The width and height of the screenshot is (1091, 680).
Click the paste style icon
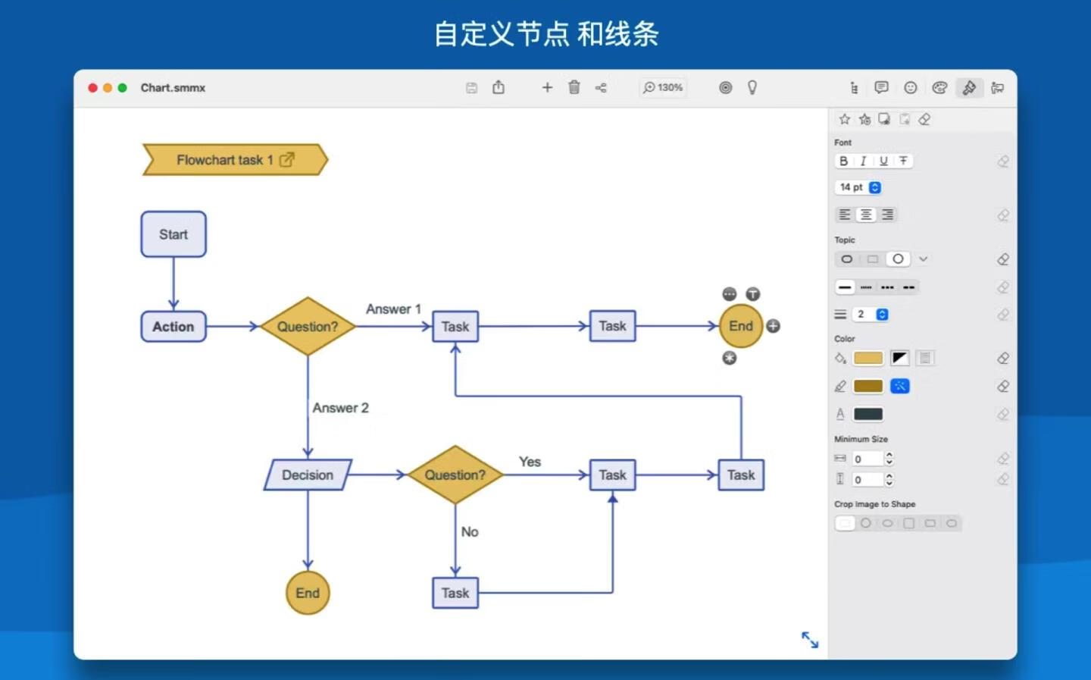click(905, 119)
